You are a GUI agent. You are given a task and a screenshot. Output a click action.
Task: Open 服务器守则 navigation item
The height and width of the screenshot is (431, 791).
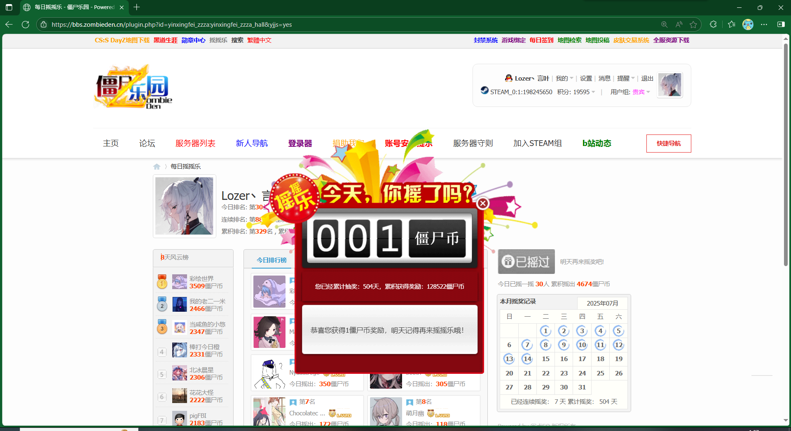[473, 143]
